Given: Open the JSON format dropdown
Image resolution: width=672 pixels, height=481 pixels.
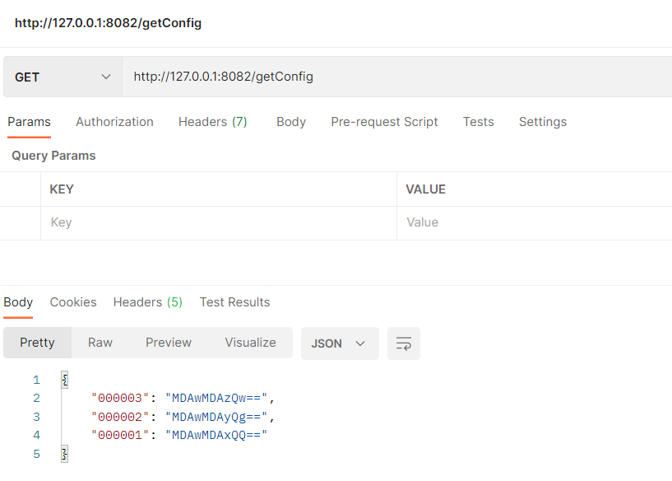Looking at the screenshot, I should [x=340, y=343].
